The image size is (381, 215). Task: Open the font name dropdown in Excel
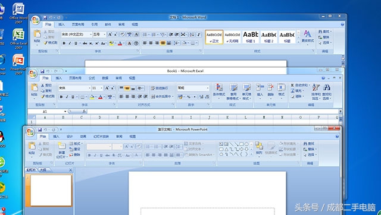click(x=89, y=88)
